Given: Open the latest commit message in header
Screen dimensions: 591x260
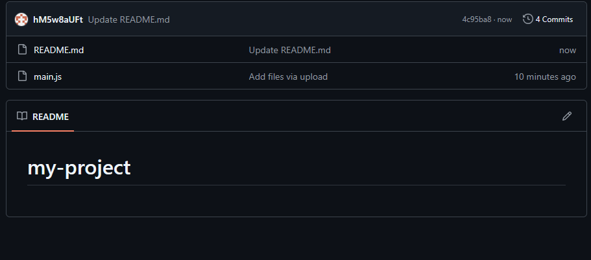Looking at the screenshot, I should [x=128, y=19].
